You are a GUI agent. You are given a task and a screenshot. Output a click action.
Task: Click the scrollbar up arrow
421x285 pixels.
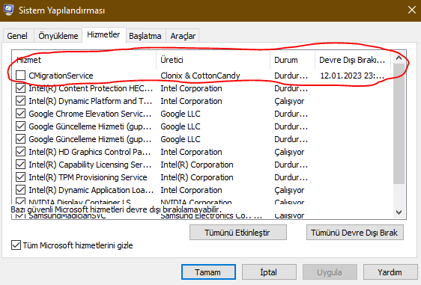point(399,58)
